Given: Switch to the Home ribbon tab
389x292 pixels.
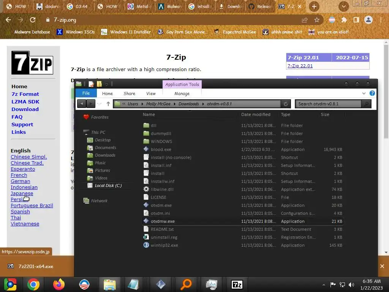Looking at the screenshot, I should click(x=108, y=94).
